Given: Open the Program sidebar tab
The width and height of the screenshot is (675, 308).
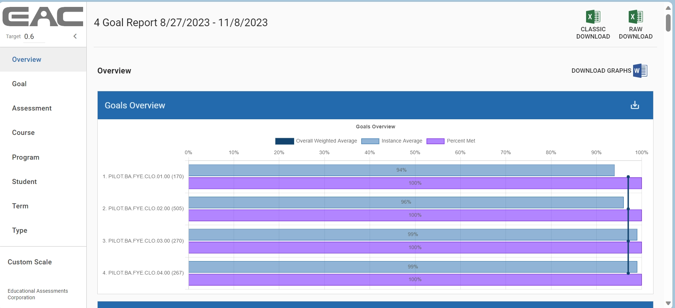Looking at the screenshot, I should tap(43, 157).
